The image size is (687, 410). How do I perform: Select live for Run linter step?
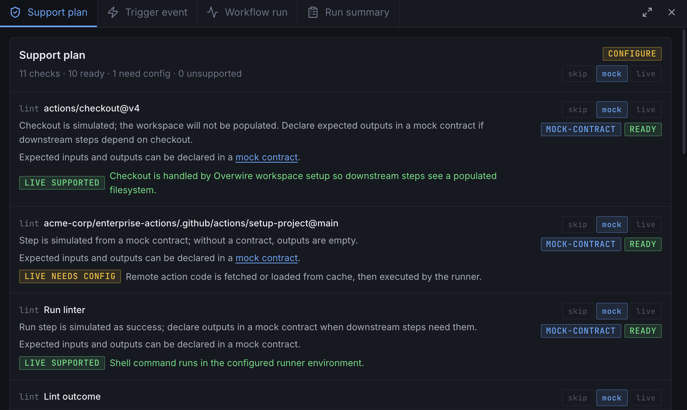click(646, 311)
